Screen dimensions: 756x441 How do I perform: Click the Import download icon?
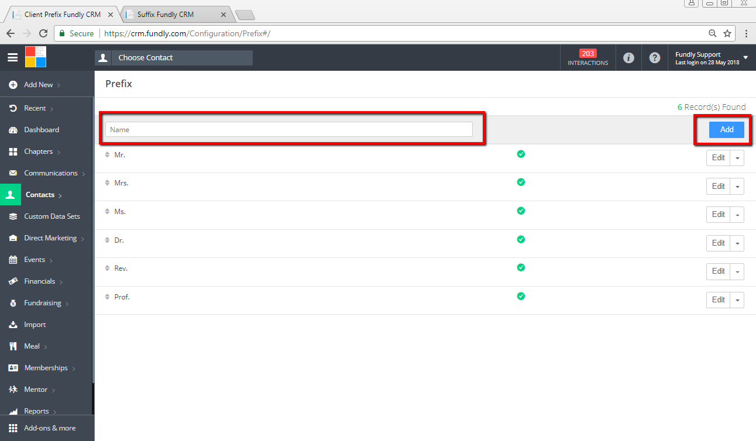[13, 325]
